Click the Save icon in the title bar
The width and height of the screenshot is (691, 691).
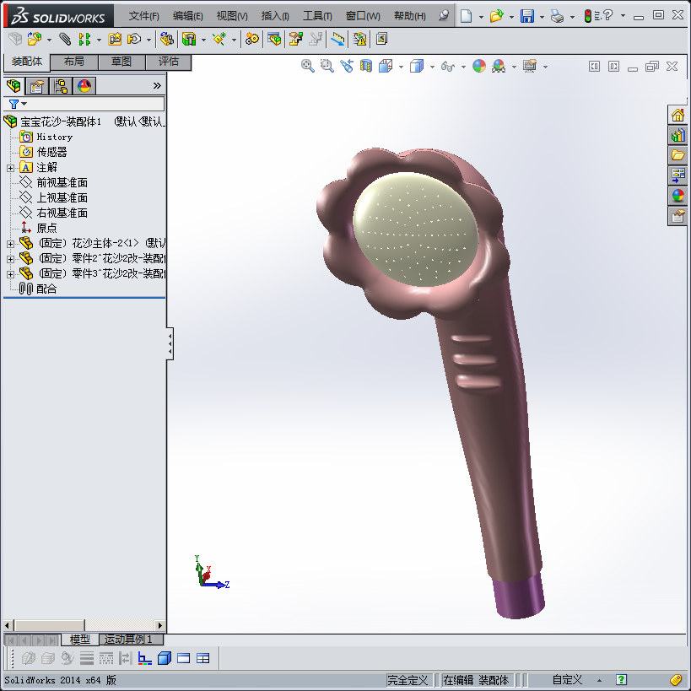point(527,16)
